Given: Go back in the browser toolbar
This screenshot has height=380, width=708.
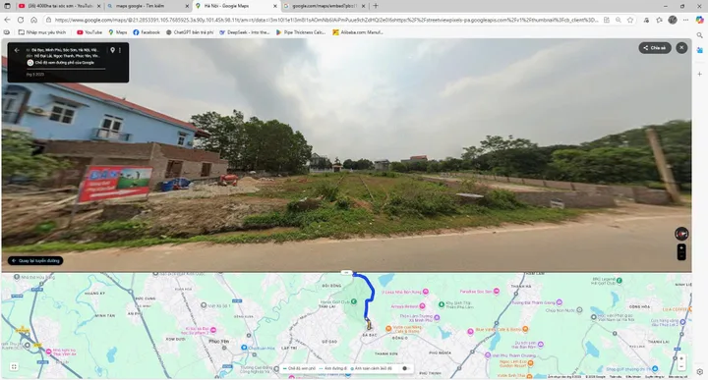Looking at the screenshot, I should 7,20.
